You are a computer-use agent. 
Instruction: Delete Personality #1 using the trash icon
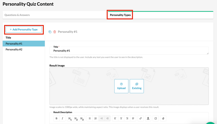[55, 32]
